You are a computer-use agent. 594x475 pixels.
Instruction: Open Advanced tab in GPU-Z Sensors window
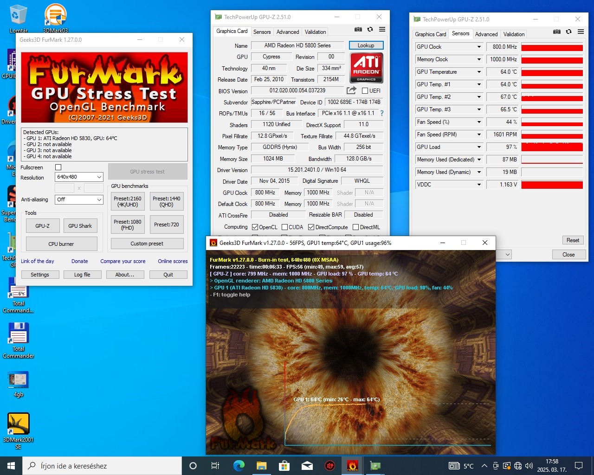click(486, 34)
